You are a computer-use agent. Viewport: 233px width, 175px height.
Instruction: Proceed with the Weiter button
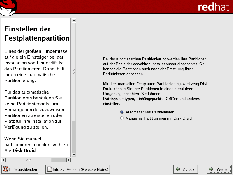click(219, 169)
